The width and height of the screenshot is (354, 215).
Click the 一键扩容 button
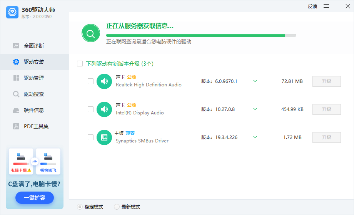(x=35, y=198)
